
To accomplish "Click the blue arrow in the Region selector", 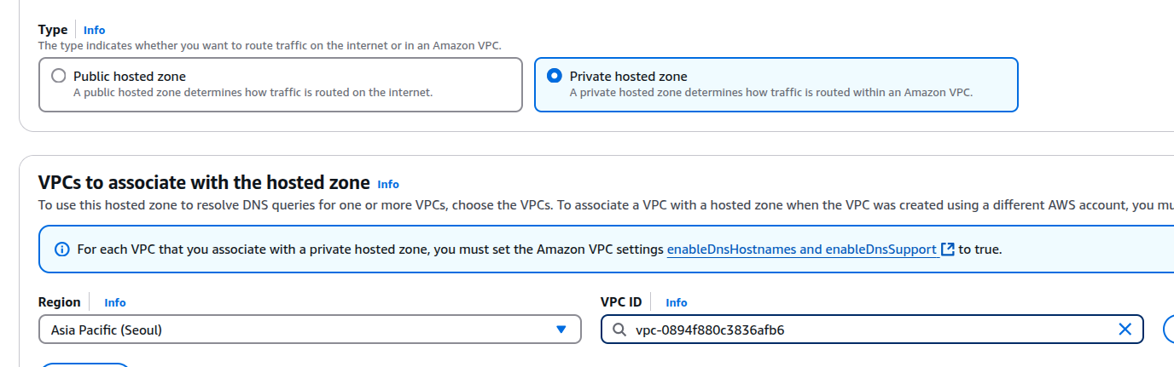I will (x=561, y=330).
